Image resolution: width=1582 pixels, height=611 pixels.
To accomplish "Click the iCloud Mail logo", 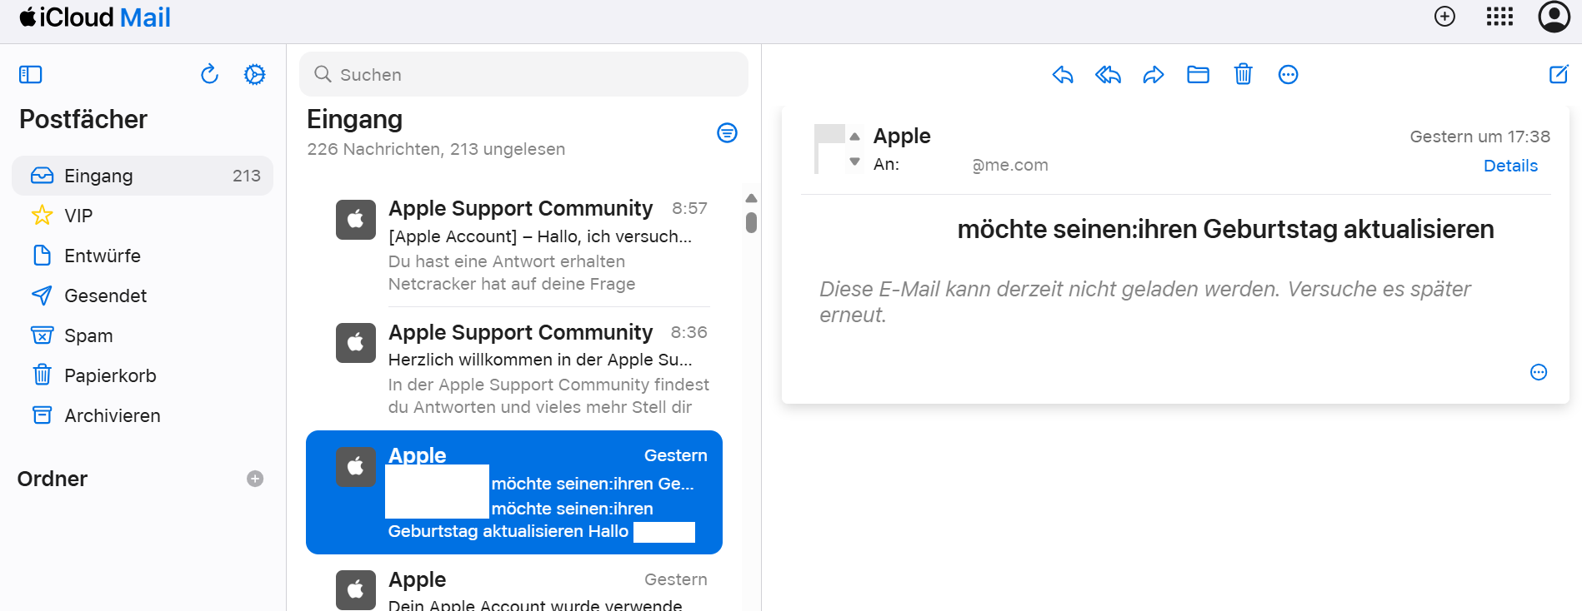I will click(x=95, y=17).
